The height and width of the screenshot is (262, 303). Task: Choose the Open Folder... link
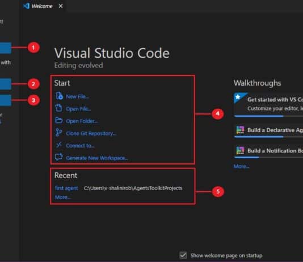(x=82, y=121)
